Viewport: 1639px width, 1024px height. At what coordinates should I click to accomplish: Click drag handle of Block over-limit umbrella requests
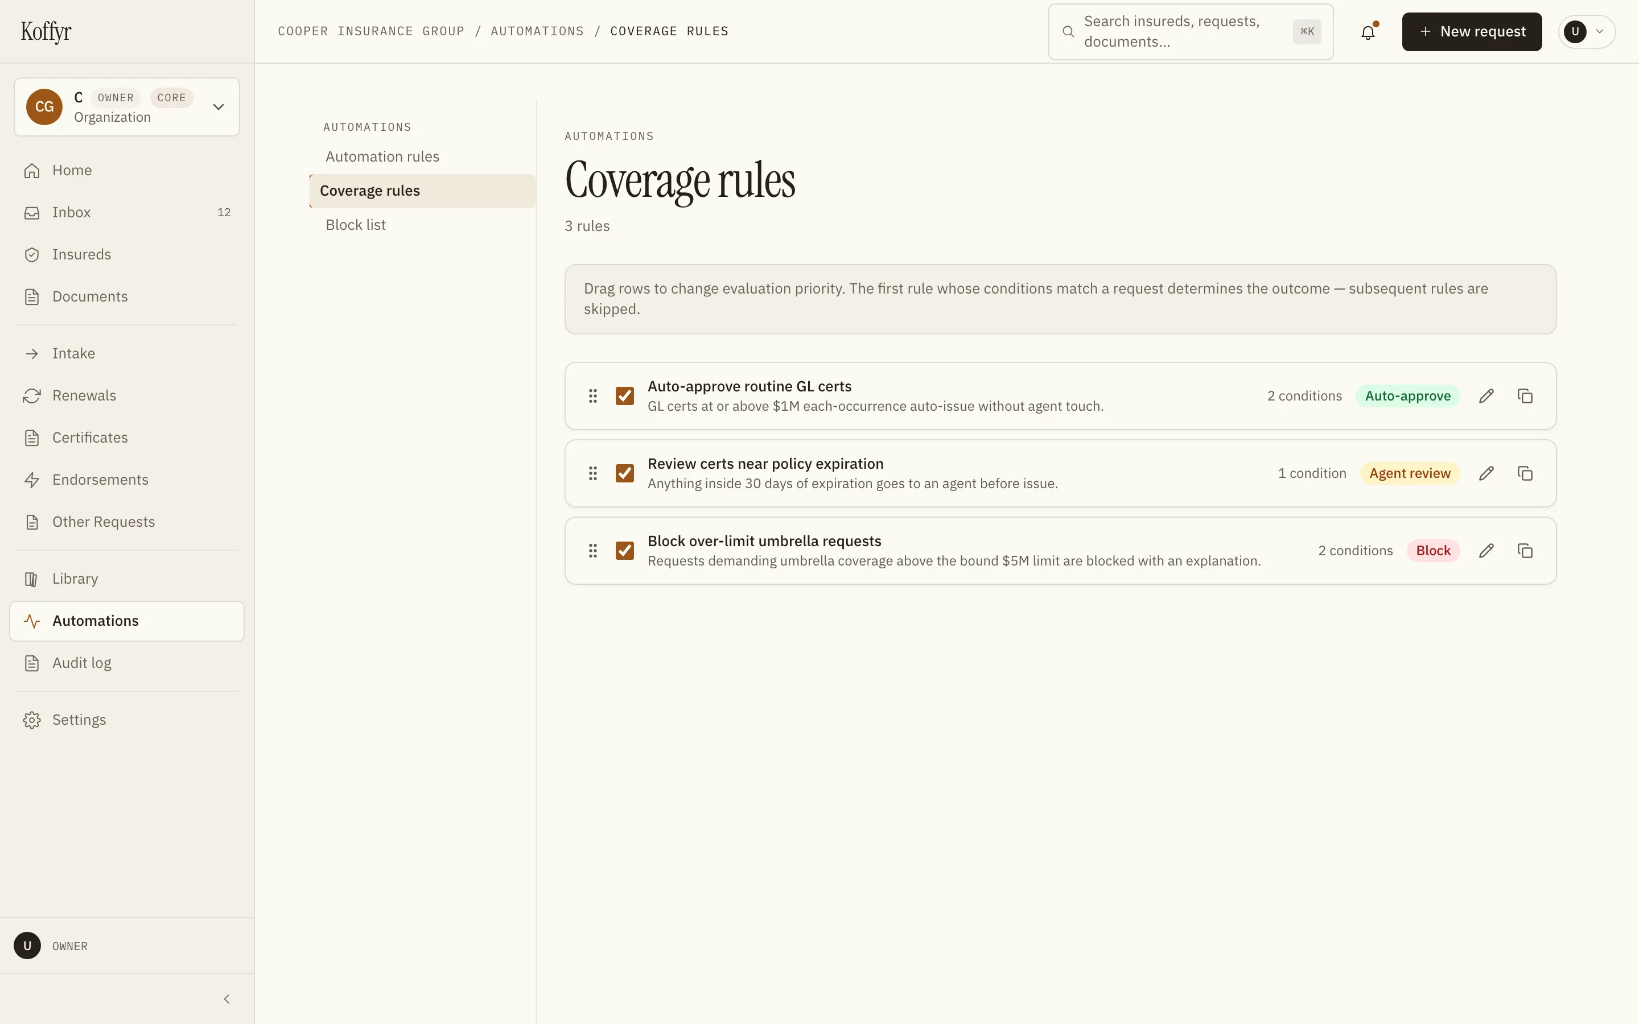[592, 551]
